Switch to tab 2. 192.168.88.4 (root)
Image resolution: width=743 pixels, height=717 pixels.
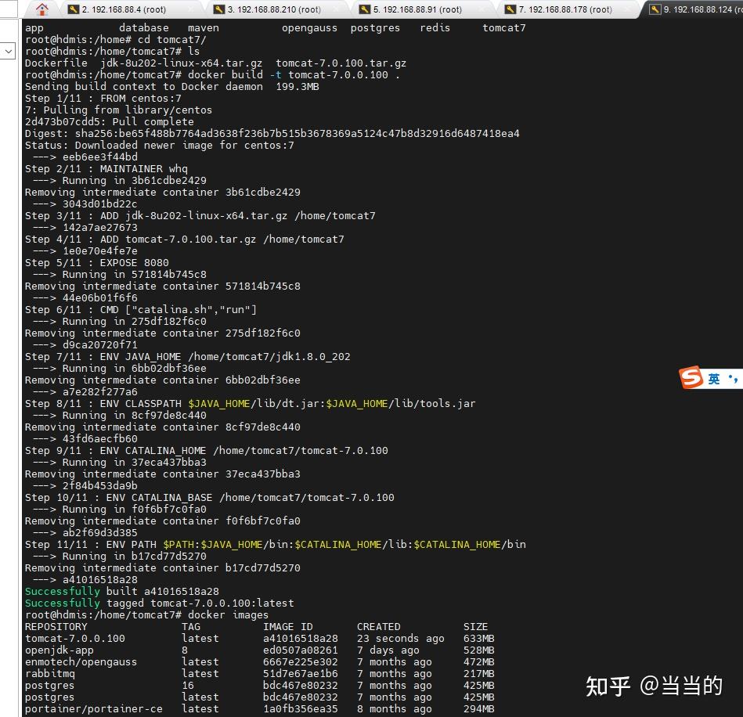(x=125, y=9)
